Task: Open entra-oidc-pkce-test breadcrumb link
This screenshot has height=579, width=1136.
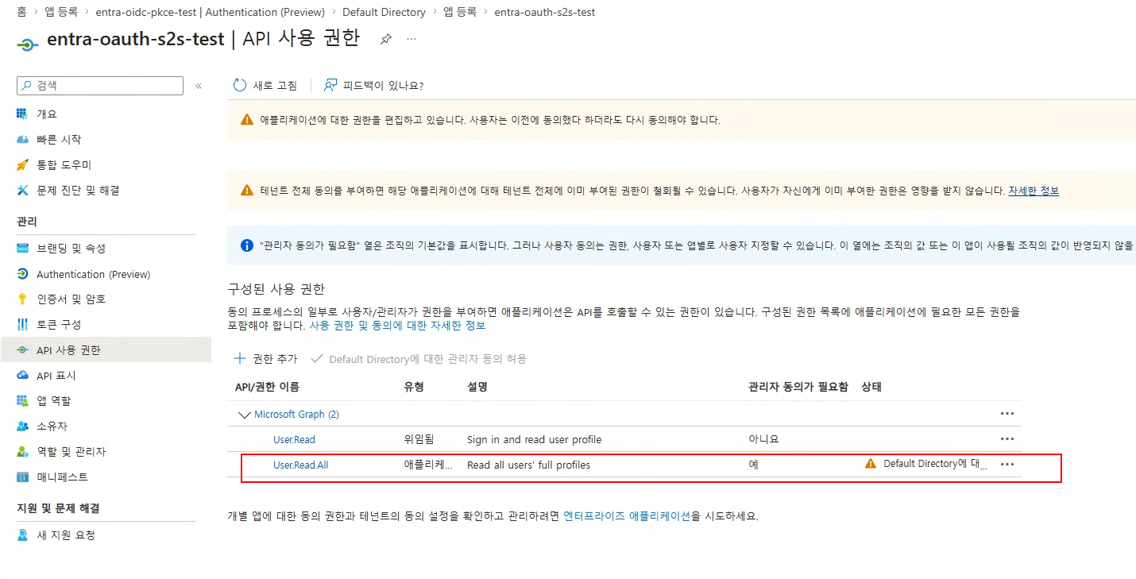Action: (210, 12)
